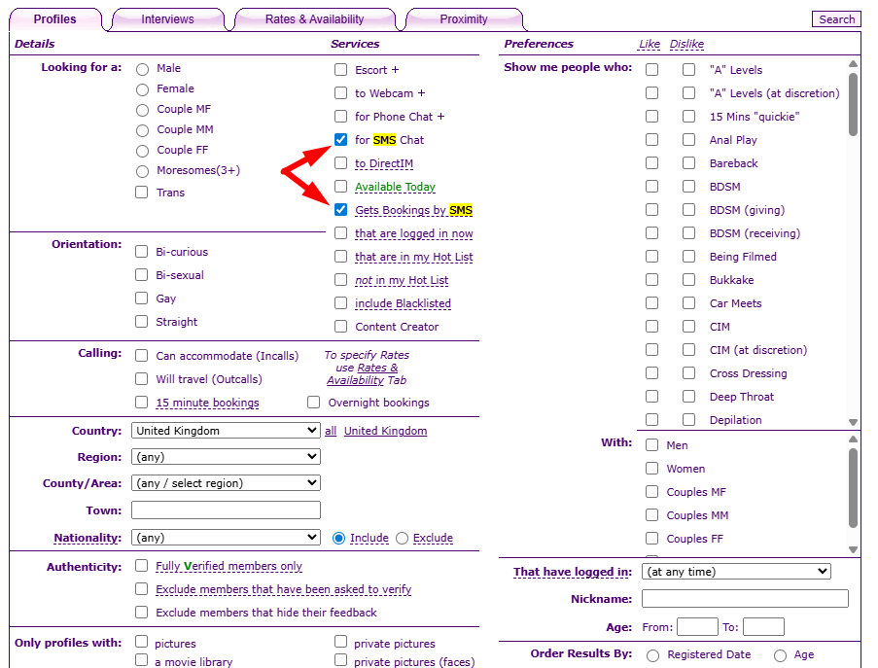The width and height of the screenshot is (878, 668).
Task: Select the Female radio button
Action: pos(143,89)
